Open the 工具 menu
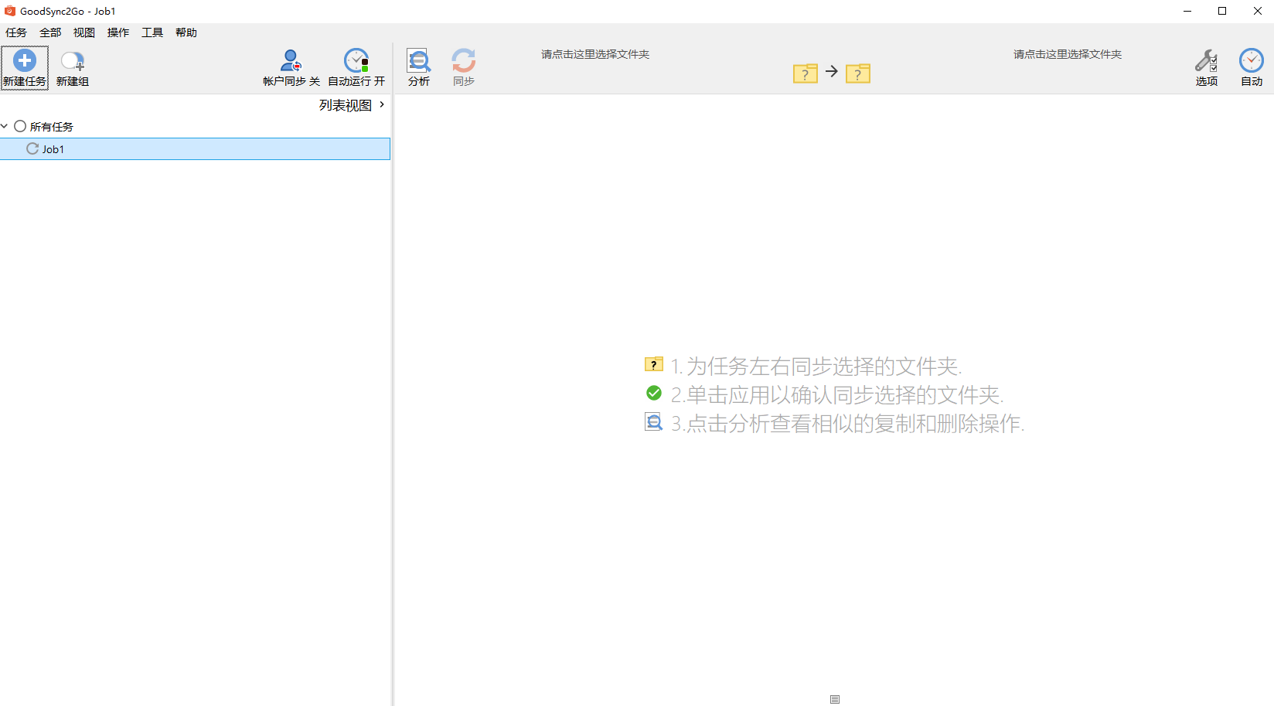1274x706 pixels. tap(152, 32)
